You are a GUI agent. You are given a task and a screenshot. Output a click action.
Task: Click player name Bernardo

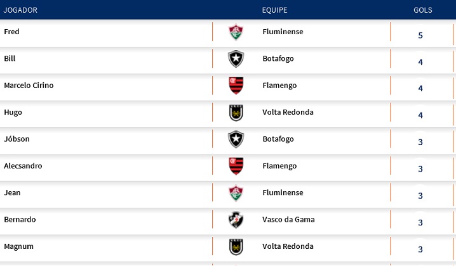[x=20, y=220]
